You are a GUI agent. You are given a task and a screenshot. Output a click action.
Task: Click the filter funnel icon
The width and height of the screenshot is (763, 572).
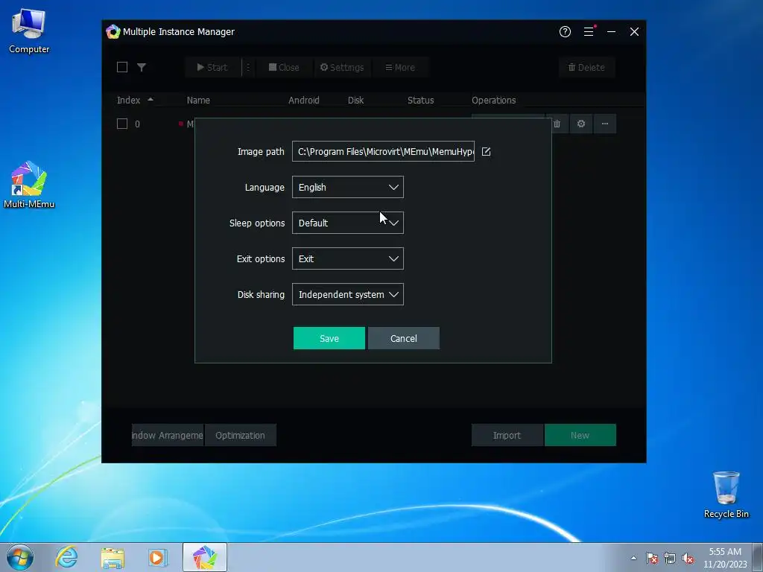pos(142,67)
